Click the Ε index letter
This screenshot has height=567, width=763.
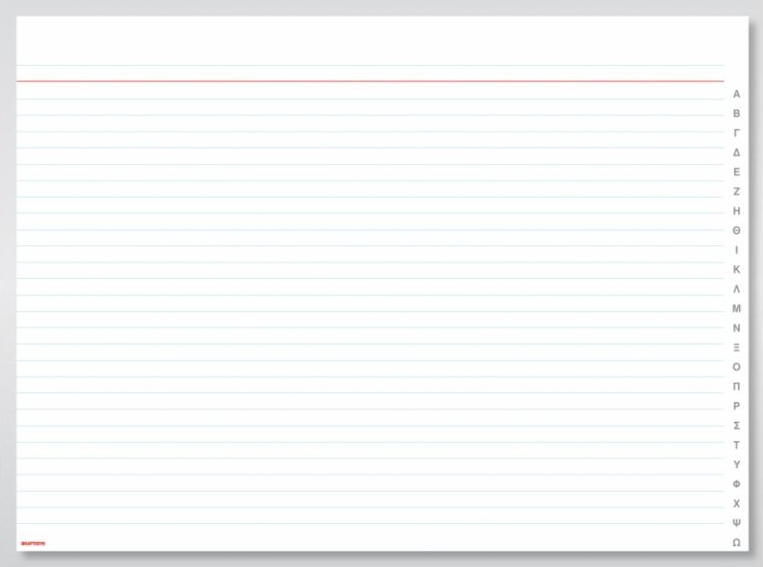736,172
